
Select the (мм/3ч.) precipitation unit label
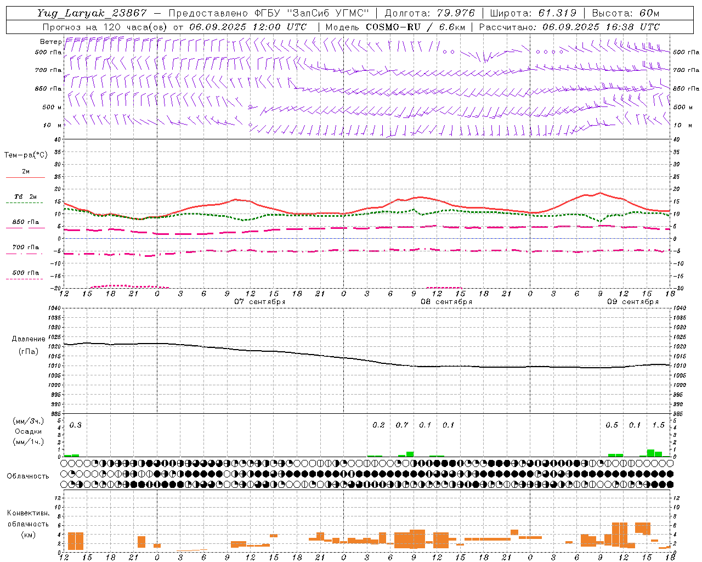[x=29, y=421]
